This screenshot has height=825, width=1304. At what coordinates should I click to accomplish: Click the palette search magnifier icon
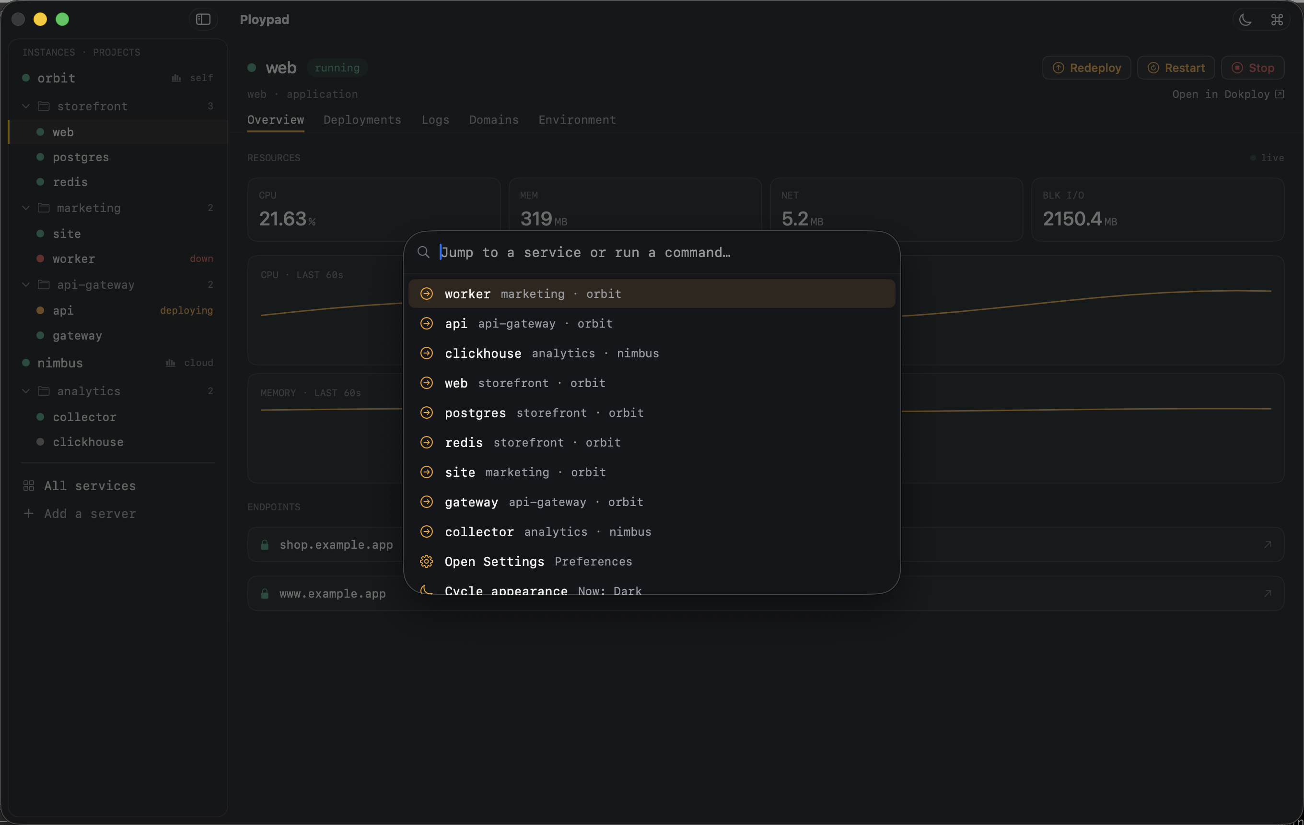[x=423, y=252]
